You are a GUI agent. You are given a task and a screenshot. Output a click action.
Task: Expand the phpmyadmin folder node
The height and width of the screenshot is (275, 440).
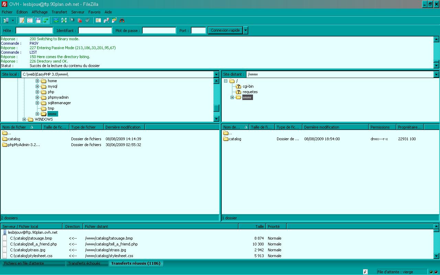37,98
